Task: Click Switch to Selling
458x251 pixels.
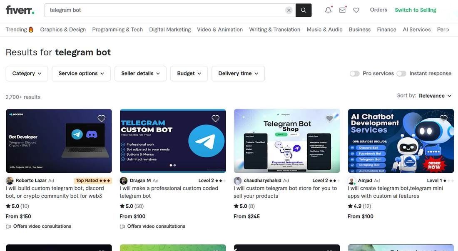Action: [x=416, y=10]
